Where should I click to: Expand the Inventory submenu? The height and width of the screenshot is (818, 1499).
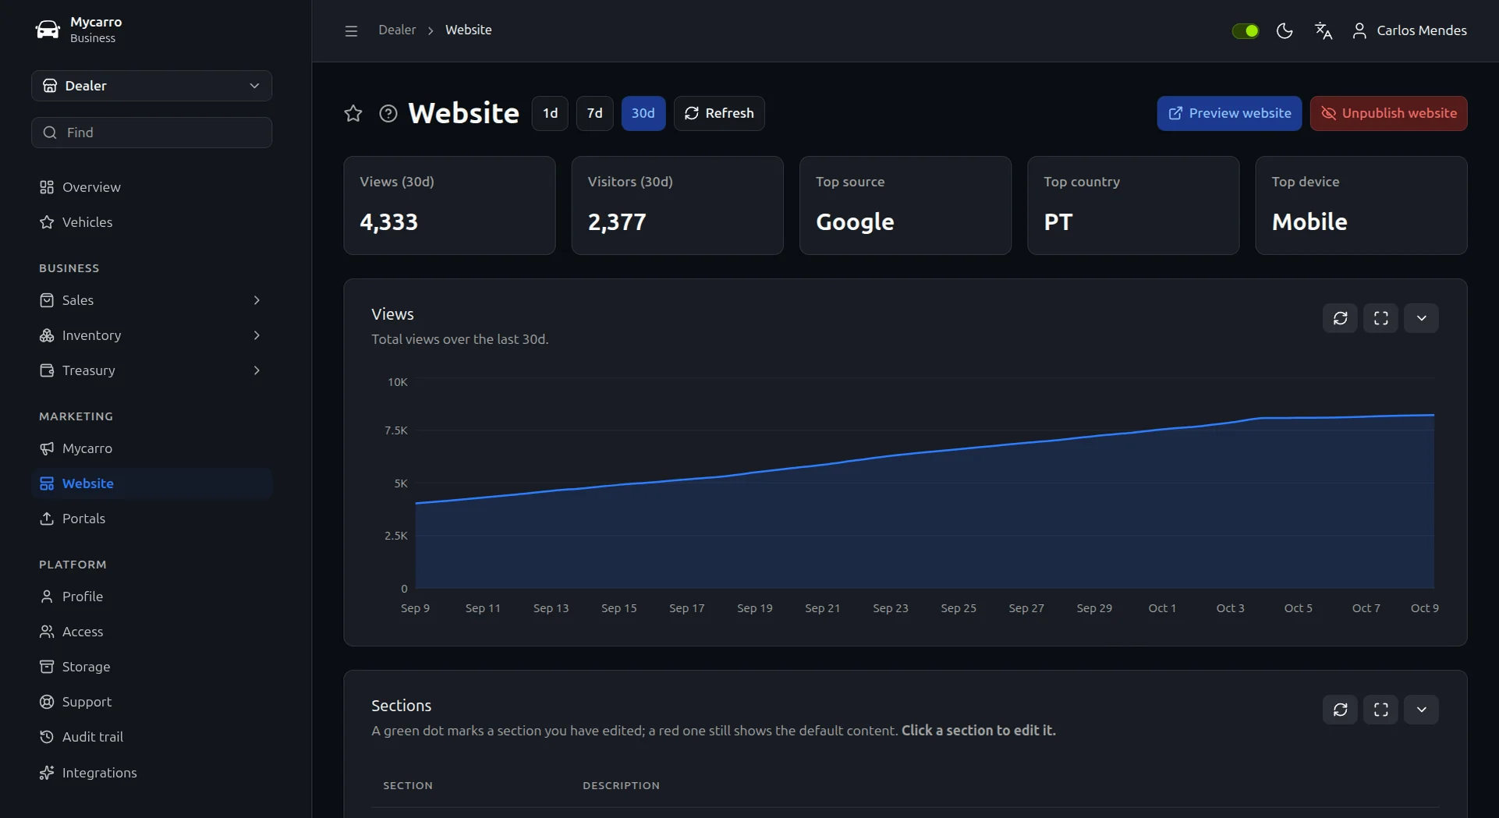tap(152, 335)
